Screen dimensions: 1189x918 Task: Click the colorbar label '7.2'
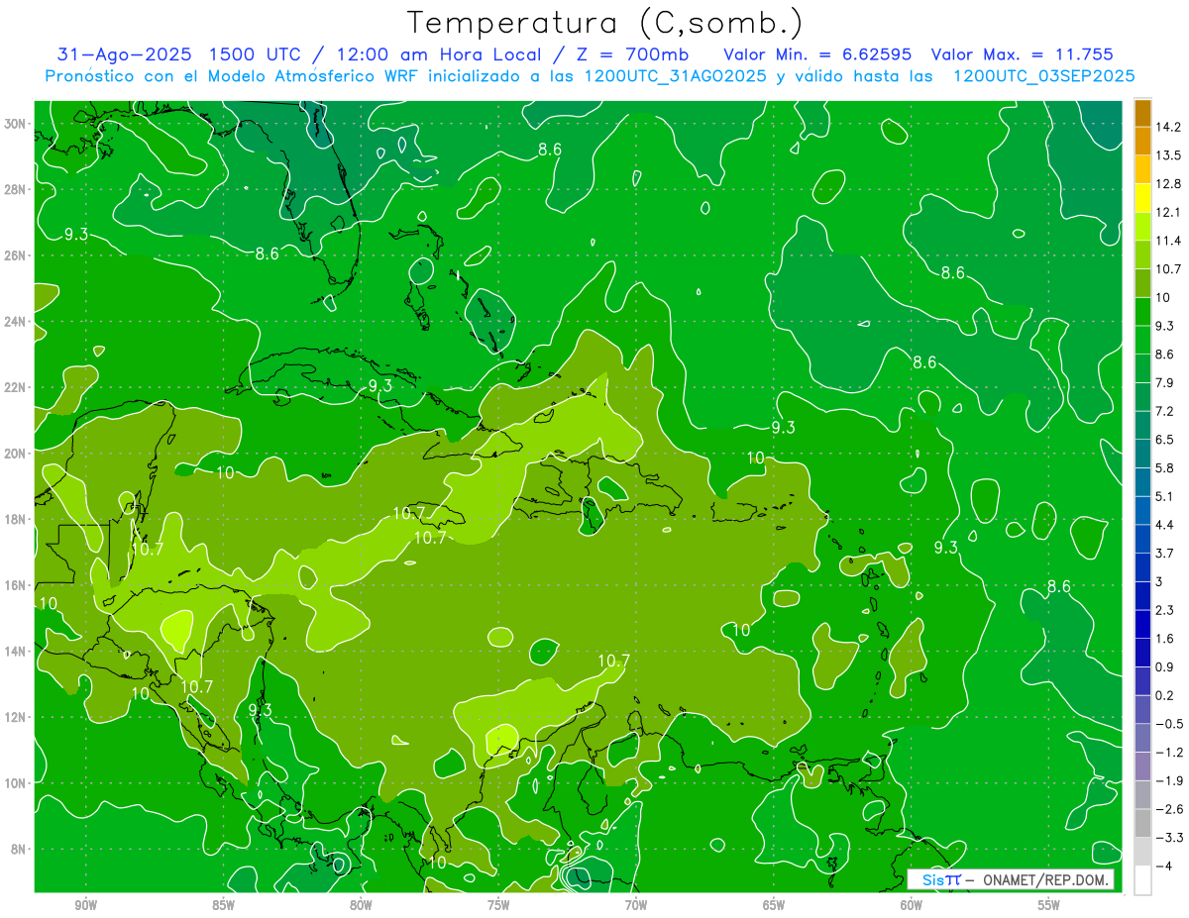coord(1165,410)
